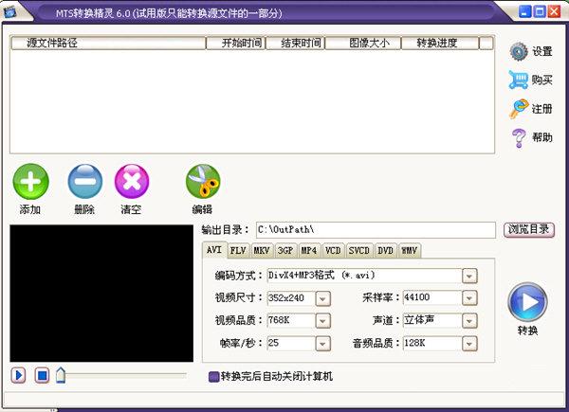
Task: Switch to the 3GP tab
Action: 285,250
